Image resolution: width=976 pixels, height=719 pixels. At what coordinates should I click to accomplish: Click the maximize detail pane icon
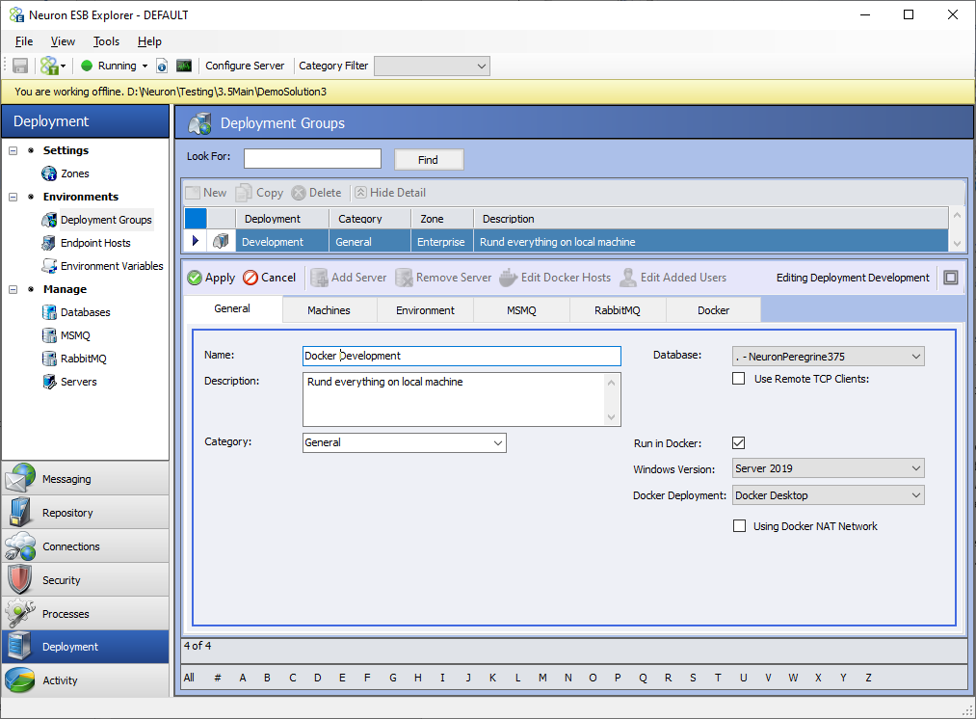[951, 278]
